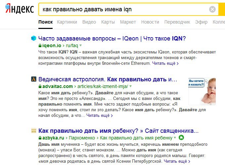This screenshot has width=225, height=168.
Task: Click Читать ещё in the advaitac snippet
Action: [x=100, y=116]
